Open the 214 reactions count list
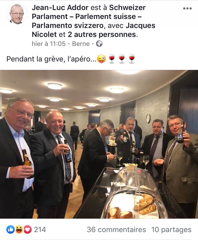This screenshot has height=240, width=198. [x=40, y=229]
